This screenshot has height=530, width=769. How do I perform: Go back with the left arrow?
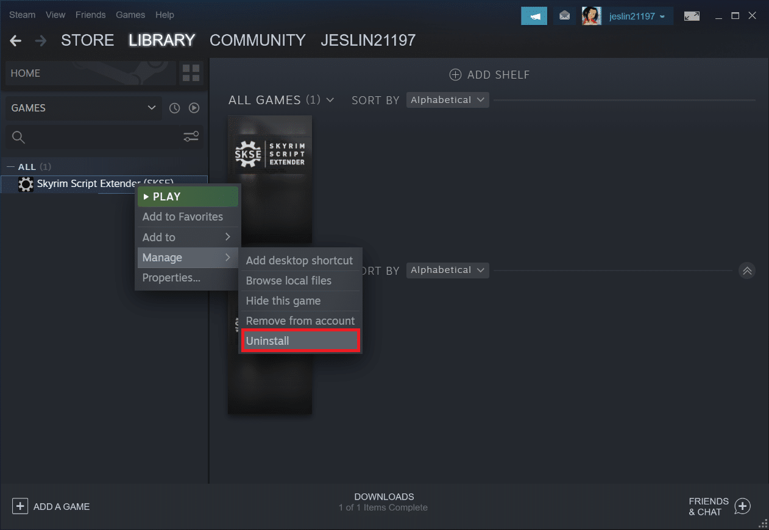point(16,41)
